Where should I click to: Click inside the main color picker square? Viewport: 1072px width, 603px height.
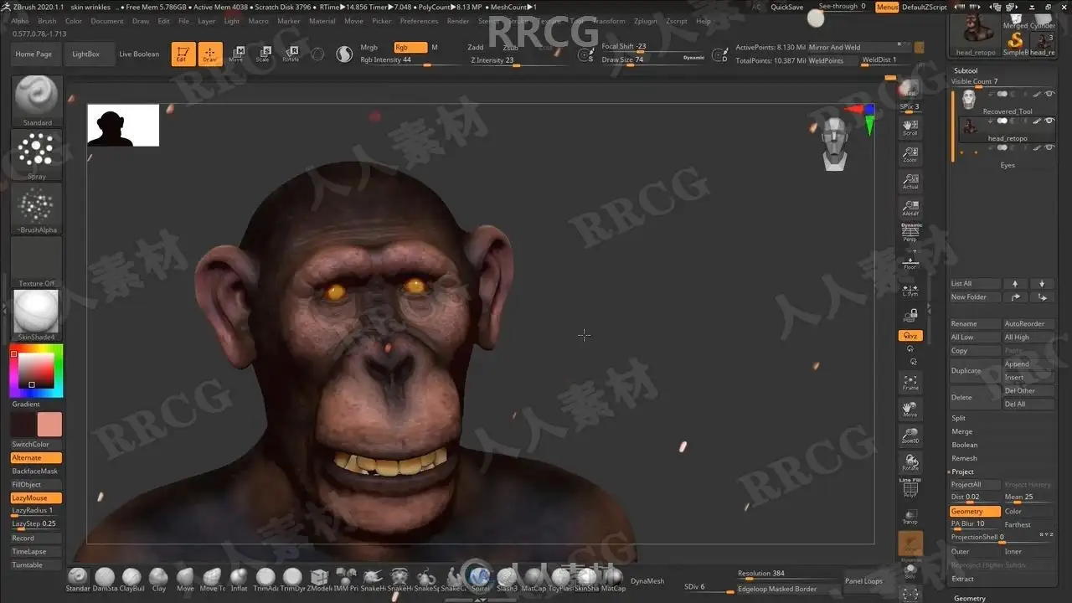[36, 370]
